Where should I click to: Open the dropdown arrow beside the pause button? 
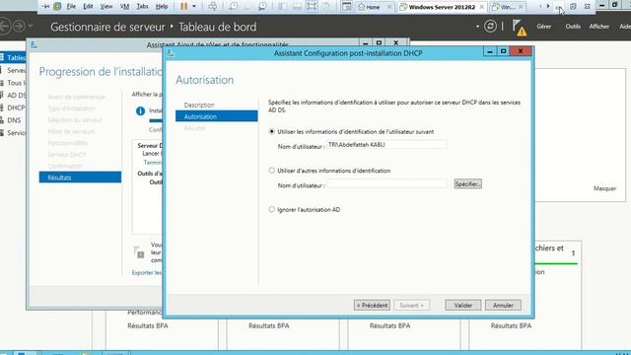click(x=194, y=7)
